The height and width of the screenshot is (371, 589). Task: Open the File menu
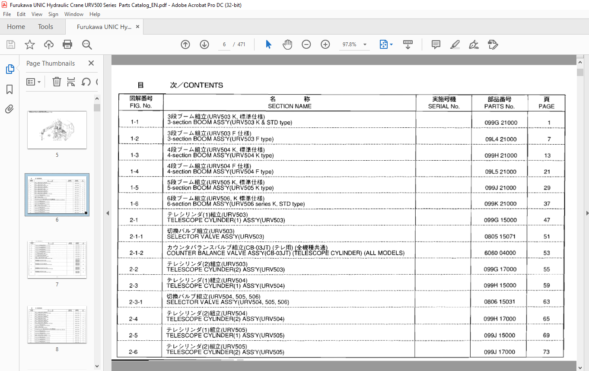pos(7,14)
